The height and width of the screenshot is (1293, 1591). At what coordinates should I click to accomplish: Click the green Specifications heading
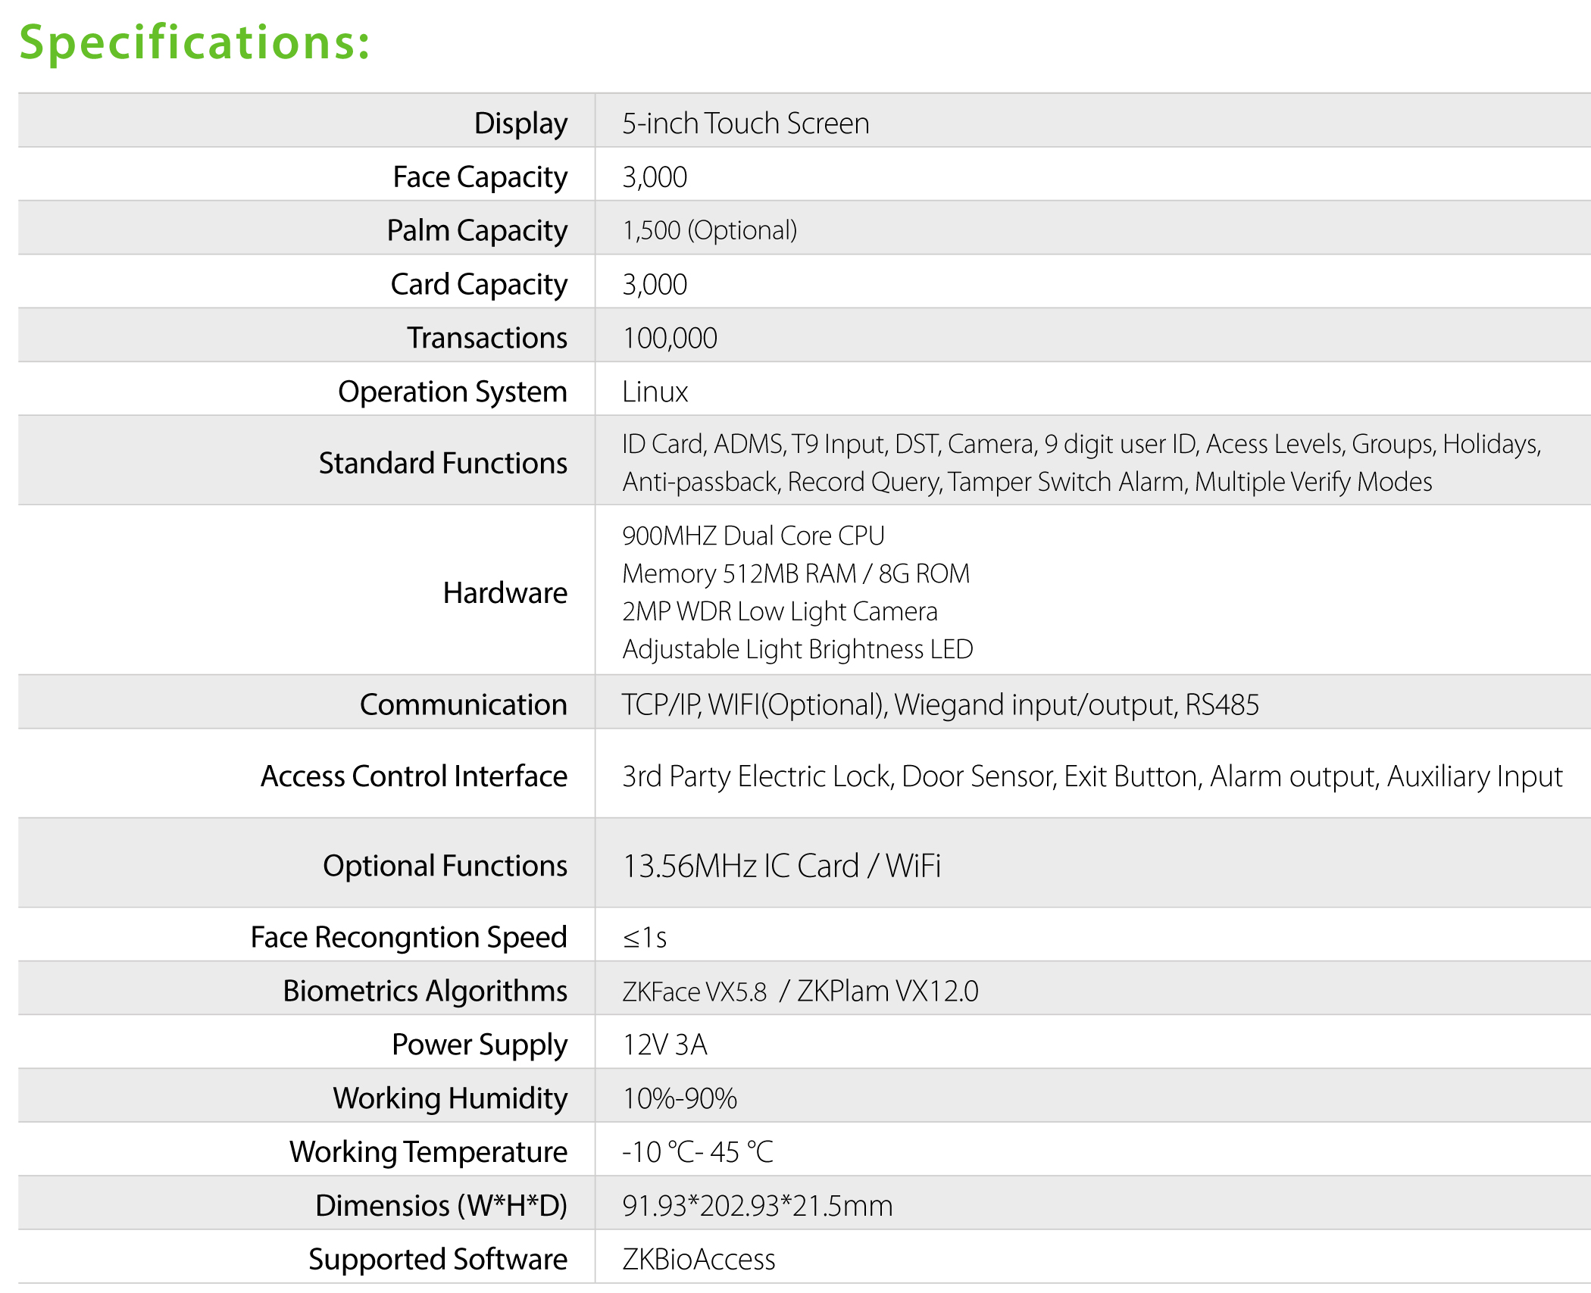coord(195,42)
